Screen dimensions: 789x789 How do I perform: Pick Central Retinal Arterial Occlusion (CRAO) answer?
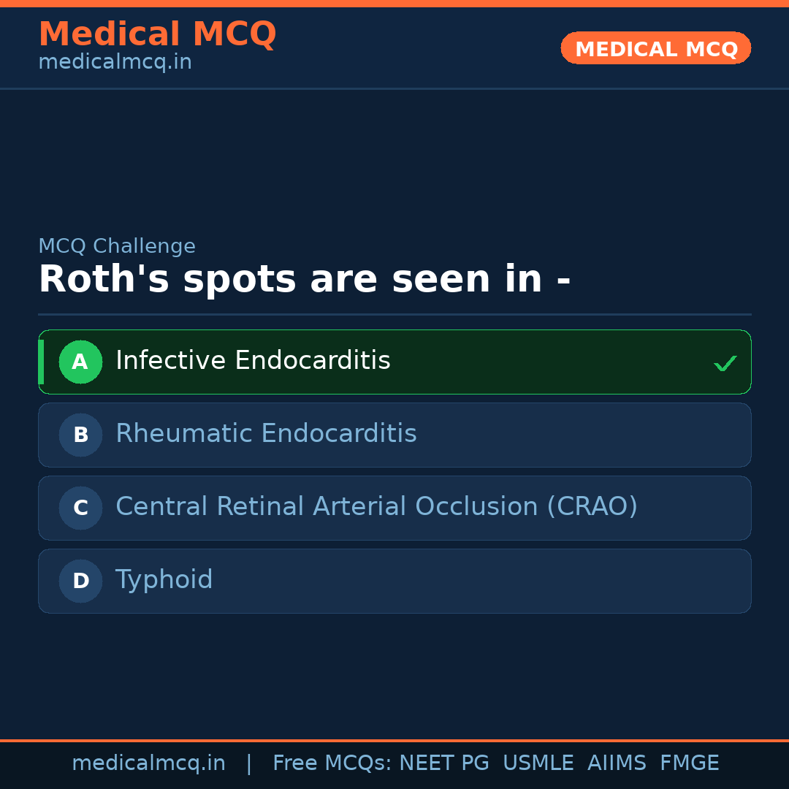click(x=376, y=507)
